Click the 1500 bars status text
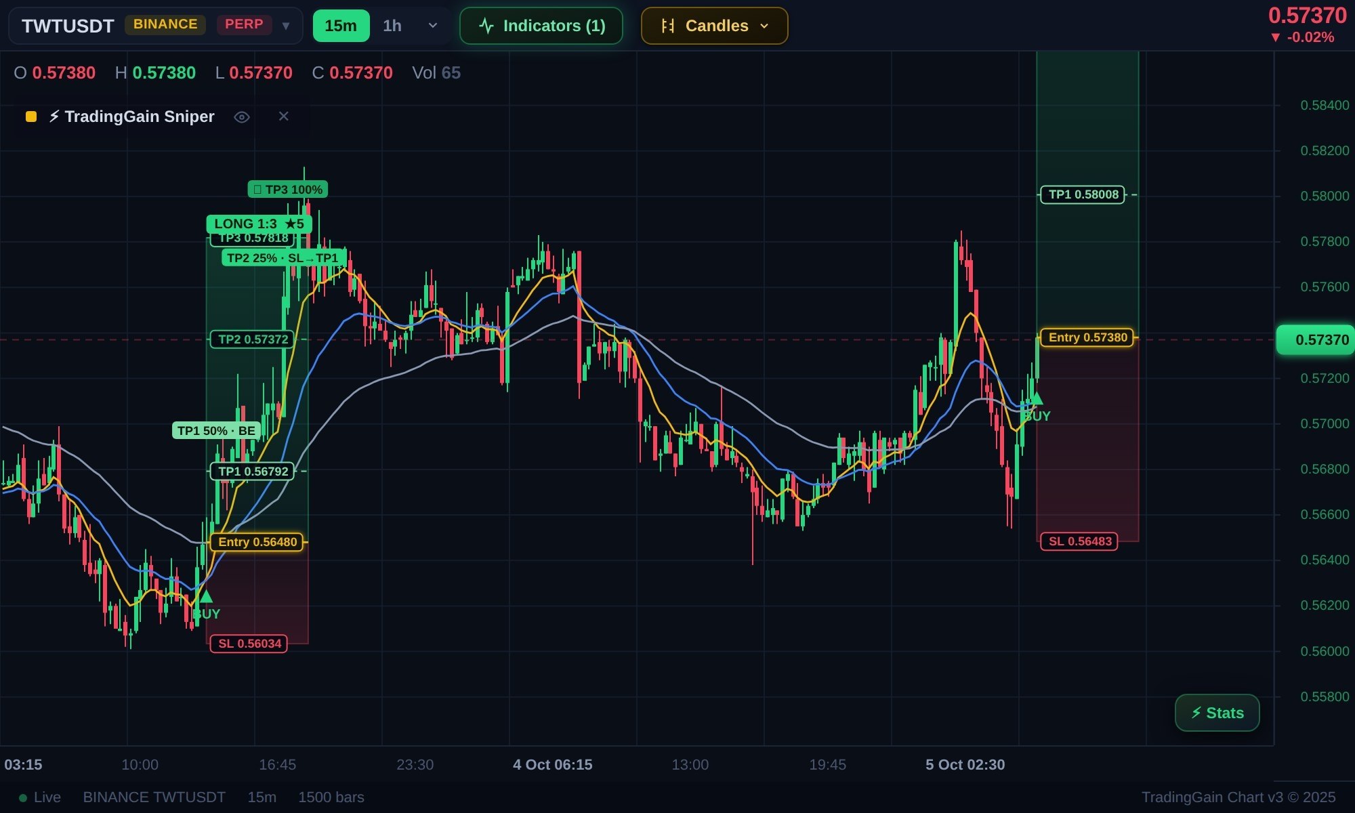Image resolution: width=1355 pixels, height=813 pixels. click(331, 797)
